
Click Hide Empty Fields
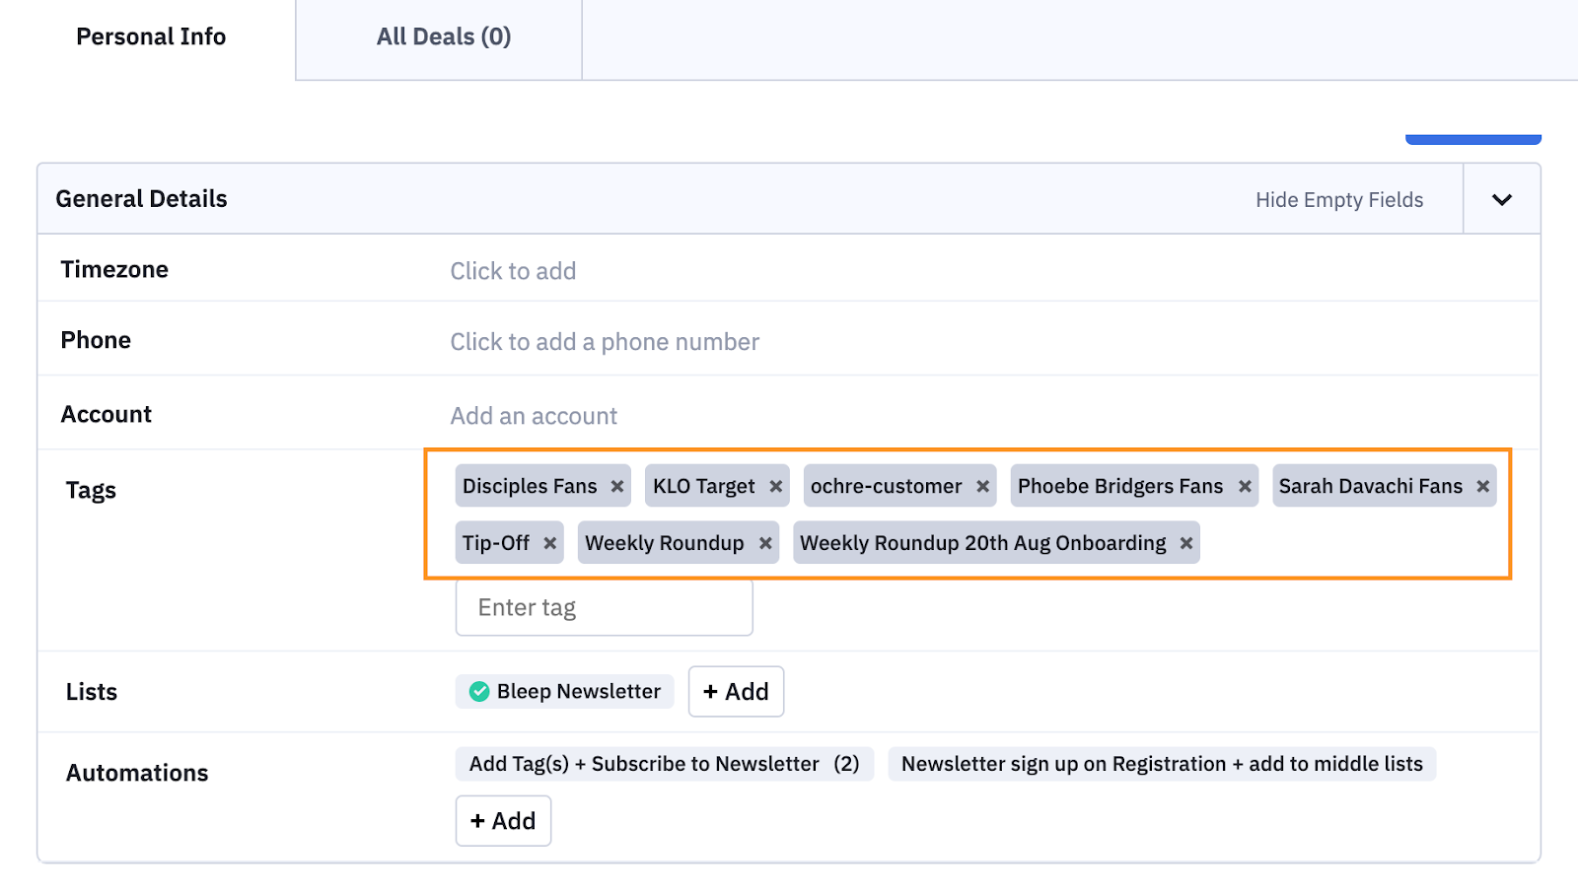point(1338,200)
